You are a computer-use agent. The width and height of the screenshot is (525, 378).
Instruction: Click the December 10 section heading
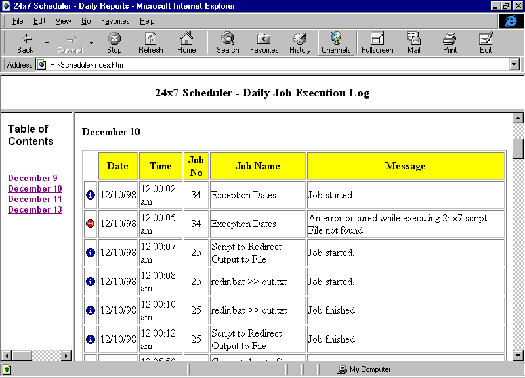(111, 132)
